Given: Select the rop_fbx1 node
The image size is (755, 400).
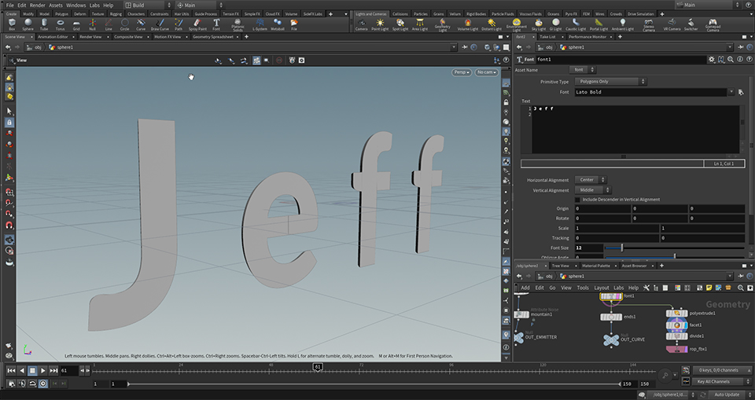Looking at the screenshot, I should [x=677, y=349].
